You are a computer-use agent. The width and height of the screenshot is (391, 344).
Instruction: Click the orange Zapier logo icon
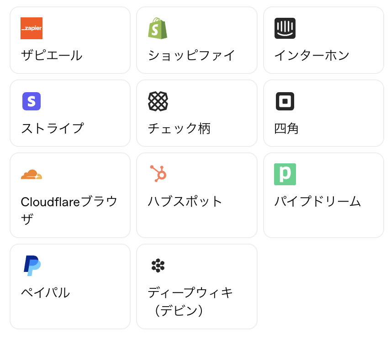tap(32, 28)
